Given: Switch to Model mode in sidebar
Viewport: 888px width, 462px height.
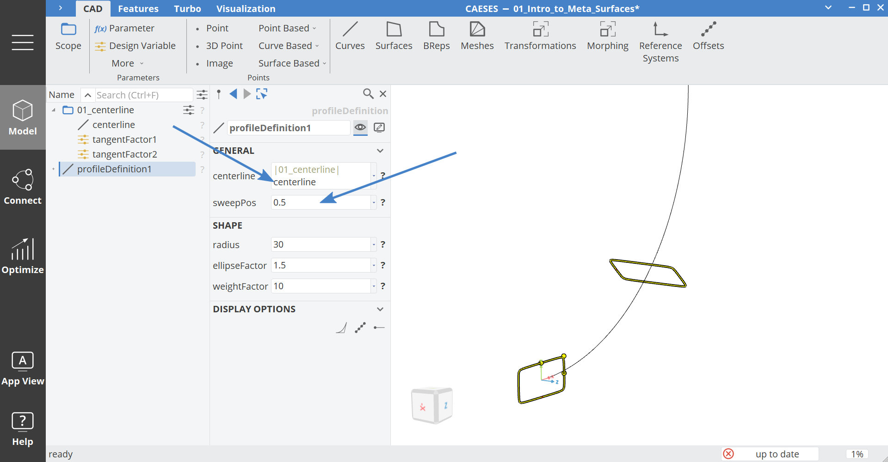Looking at the screenshot, I should pos(22,117).
